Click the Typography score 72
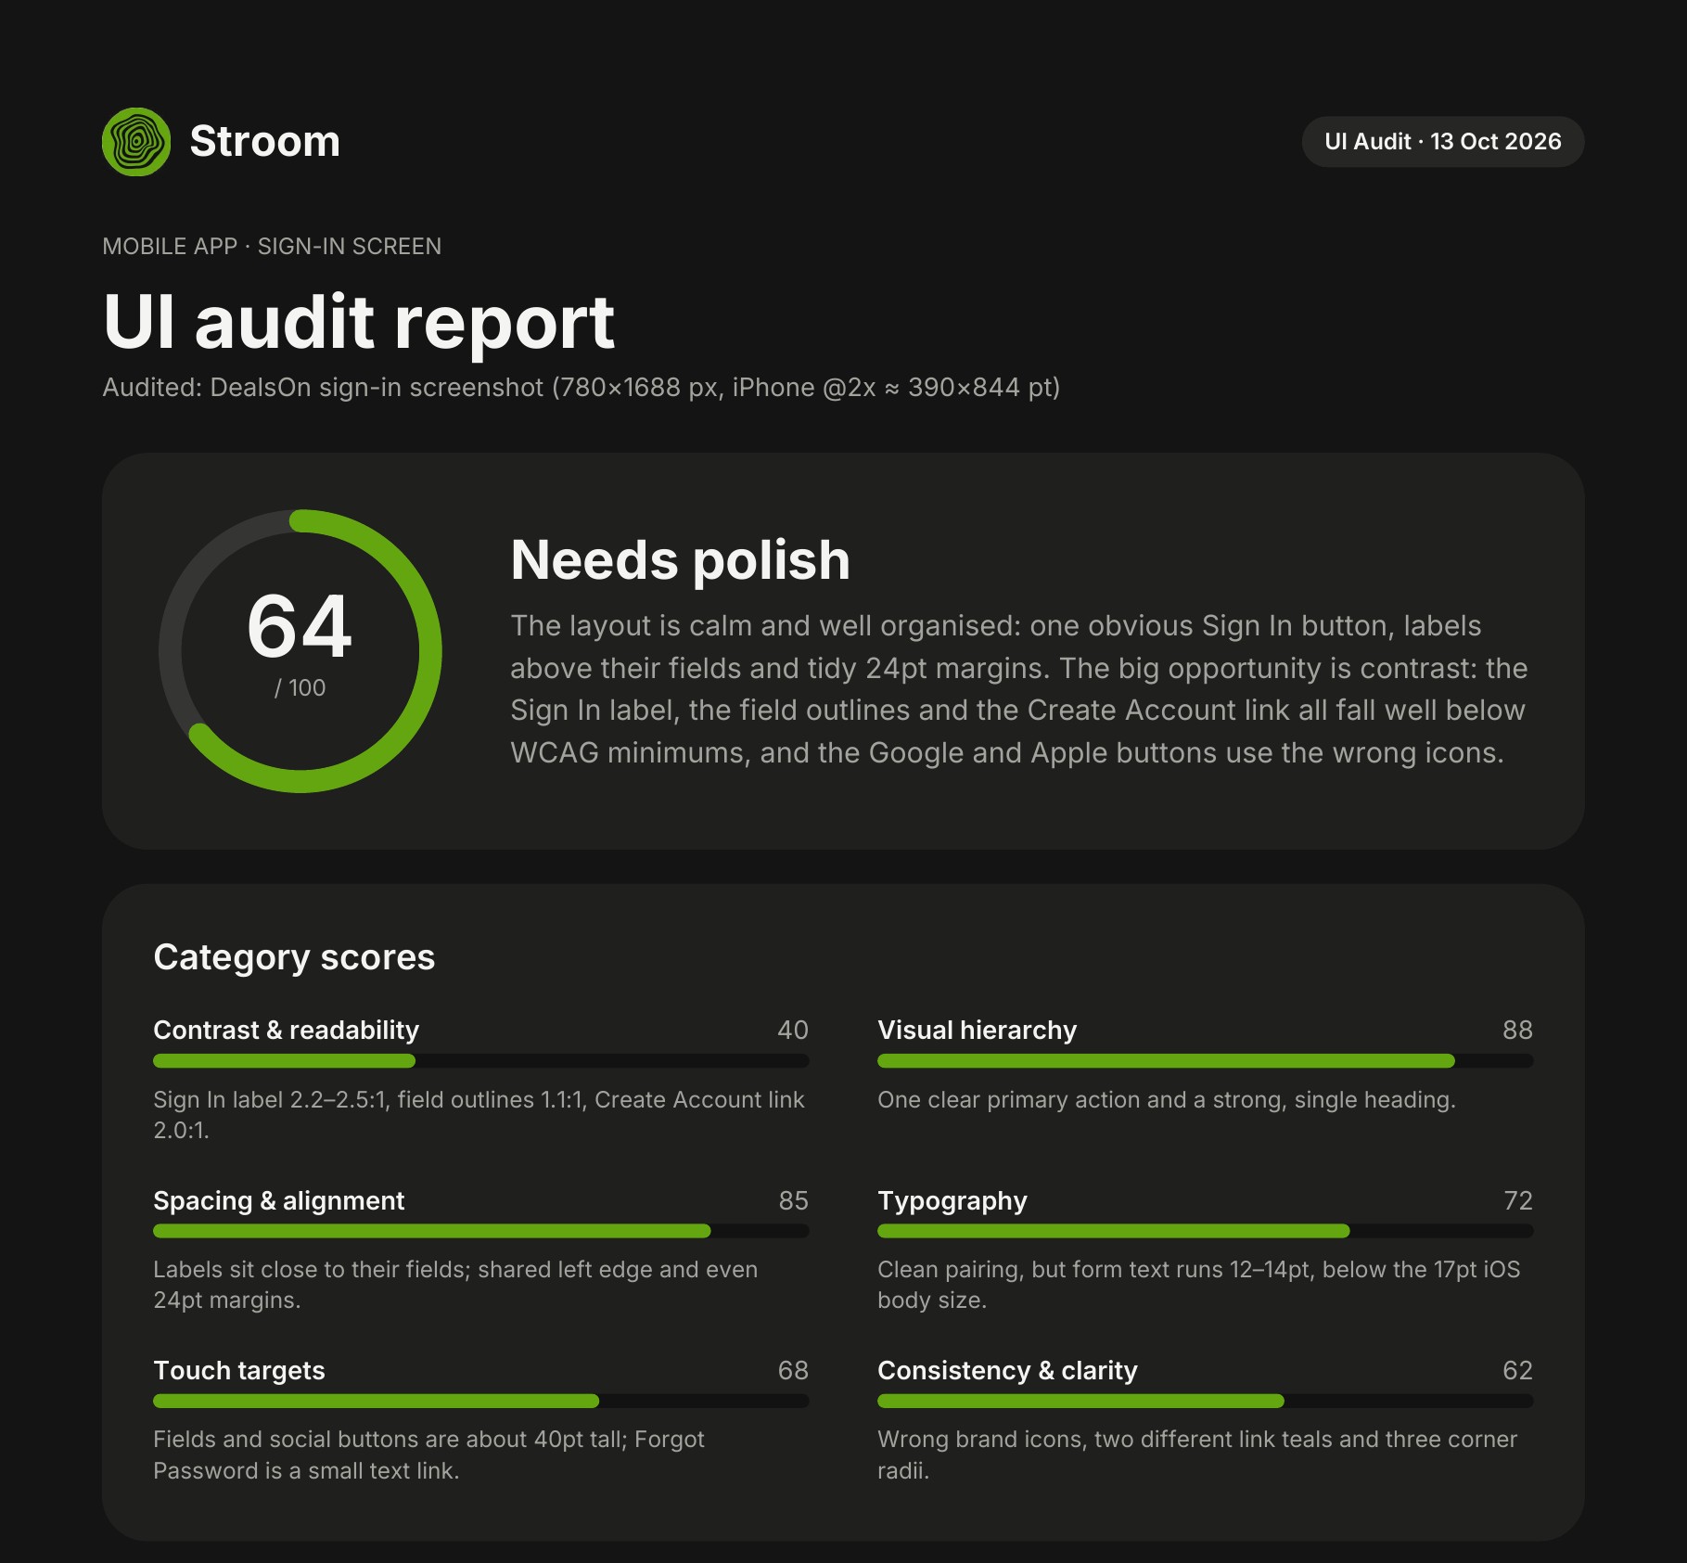The image size is (1687, 1563). point(1517,1201)
